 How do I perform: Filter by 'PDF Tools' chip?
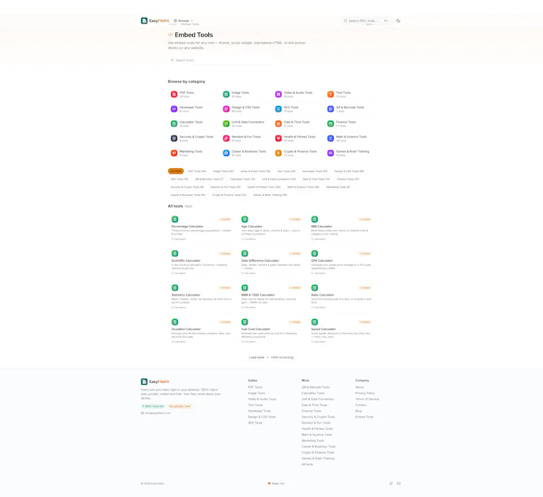click(197, 171)
